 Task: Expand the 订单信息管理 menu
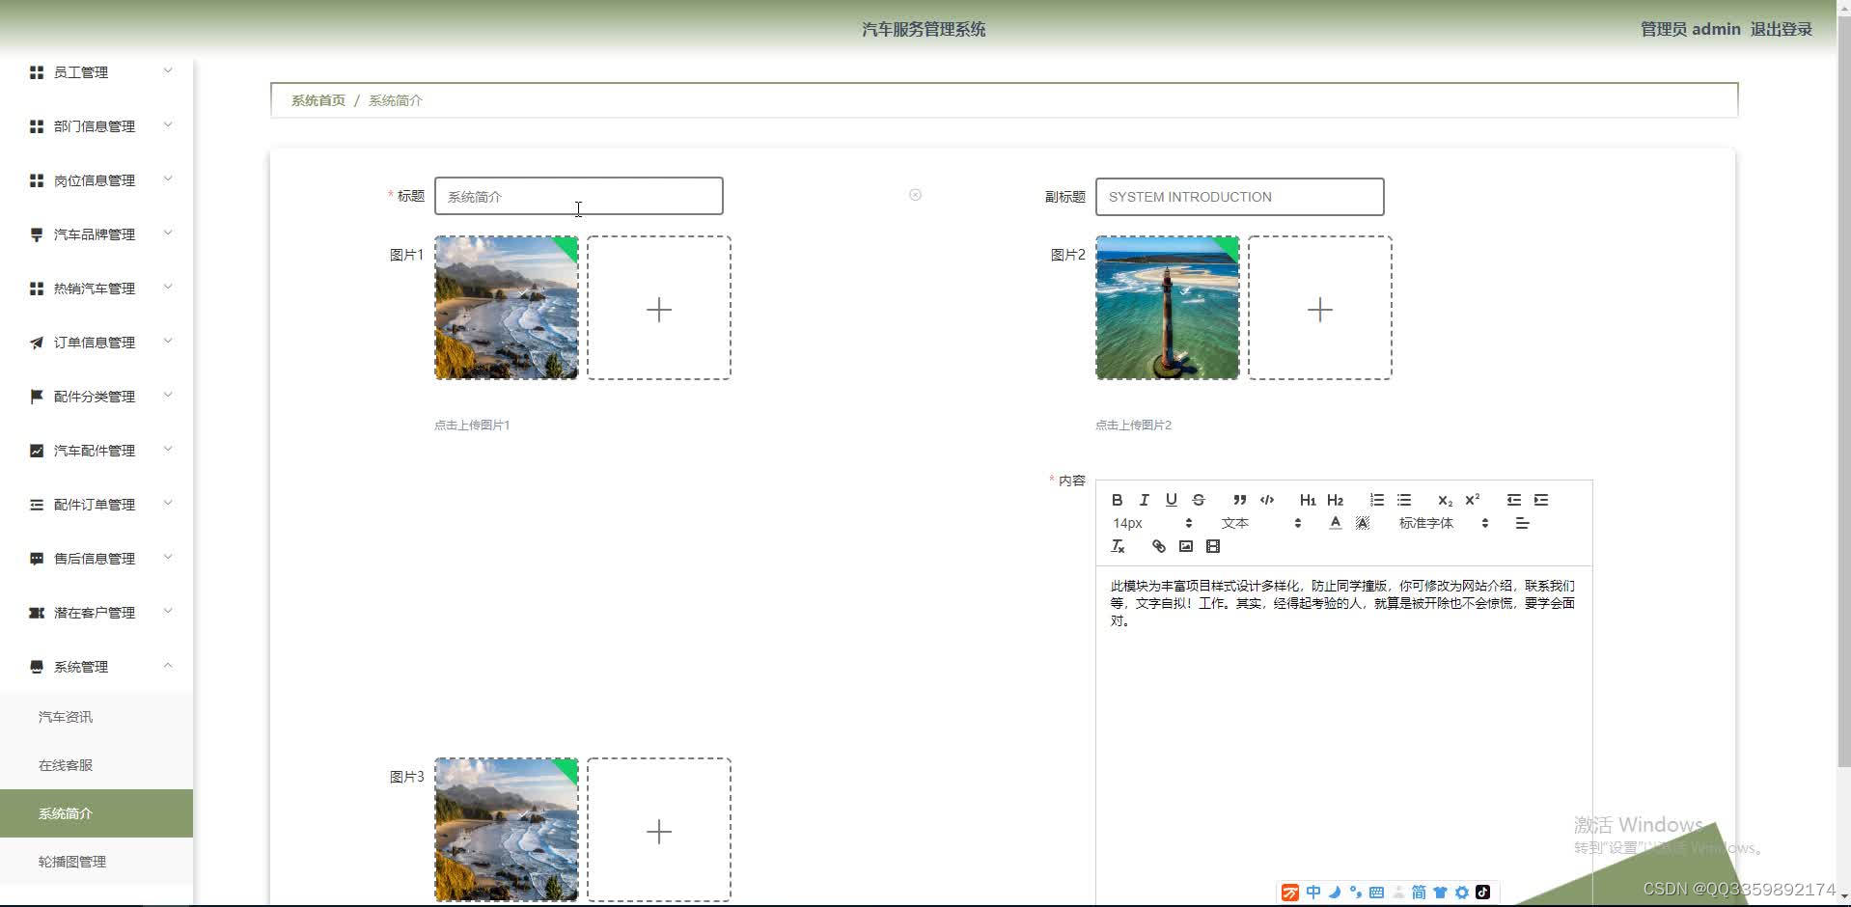pos(97,343)
